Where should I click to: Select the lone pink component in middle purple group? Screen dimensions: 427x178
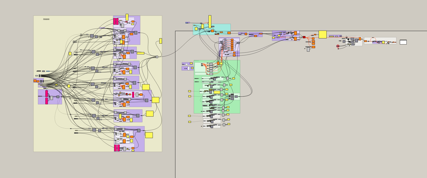point(133,95)
